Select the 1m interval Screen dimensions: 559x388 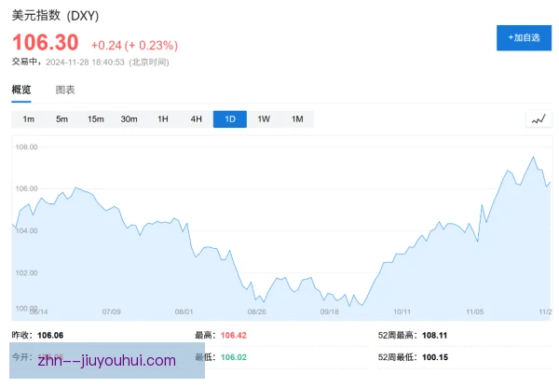[29, 119]
